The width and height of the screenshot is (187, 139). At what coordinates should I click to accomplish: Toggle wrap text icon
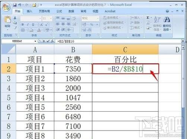[x=74, y=19]
